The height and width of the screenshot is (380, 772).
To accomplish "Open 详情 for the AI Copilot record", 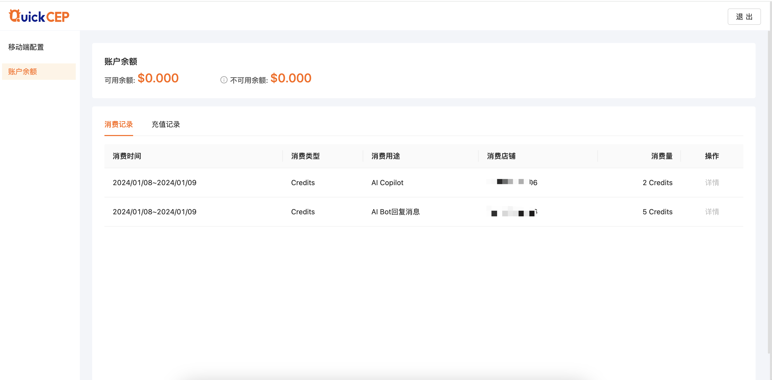I will [712, 183].
